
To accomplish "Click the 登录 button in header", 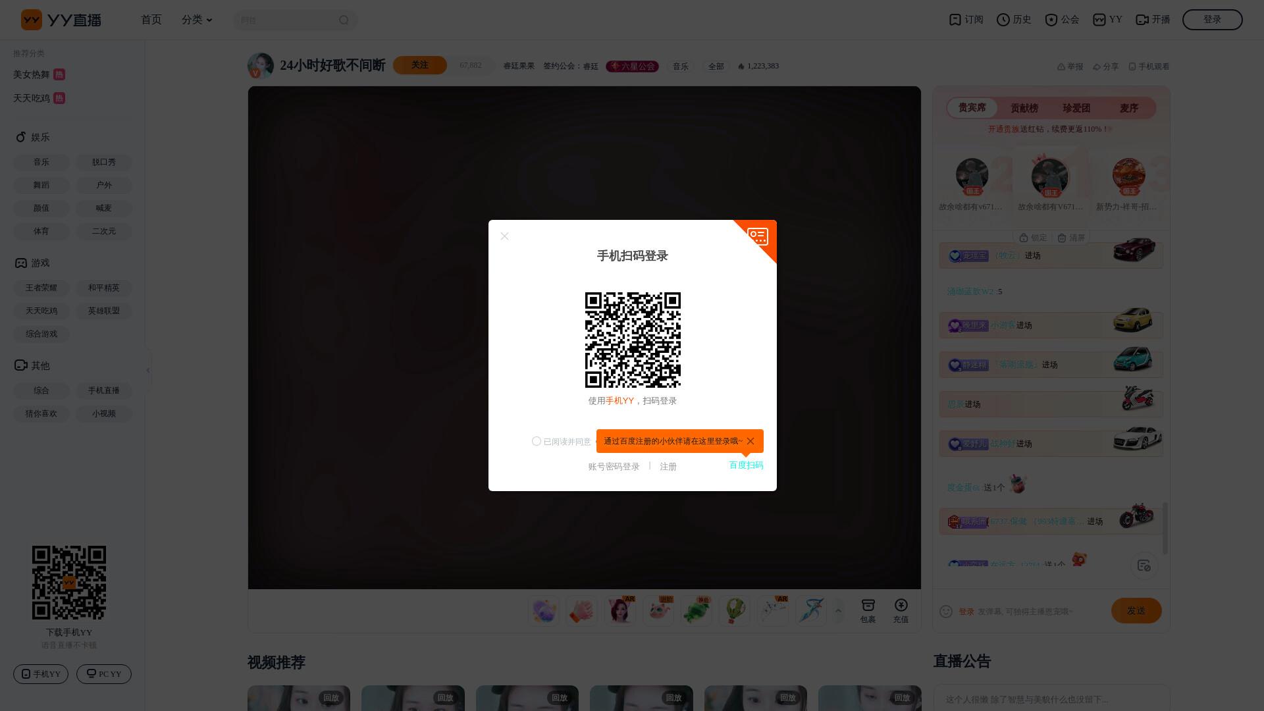I will click(1212, 20).
